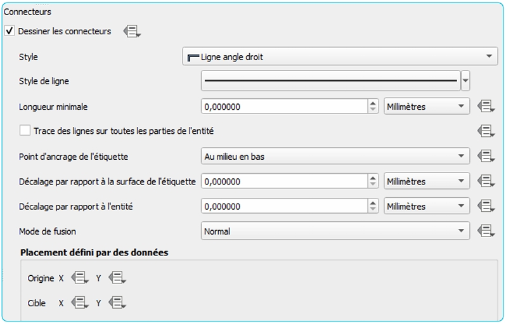Change Longueur minimale unit from Millimètres

(x=427, y=107)
